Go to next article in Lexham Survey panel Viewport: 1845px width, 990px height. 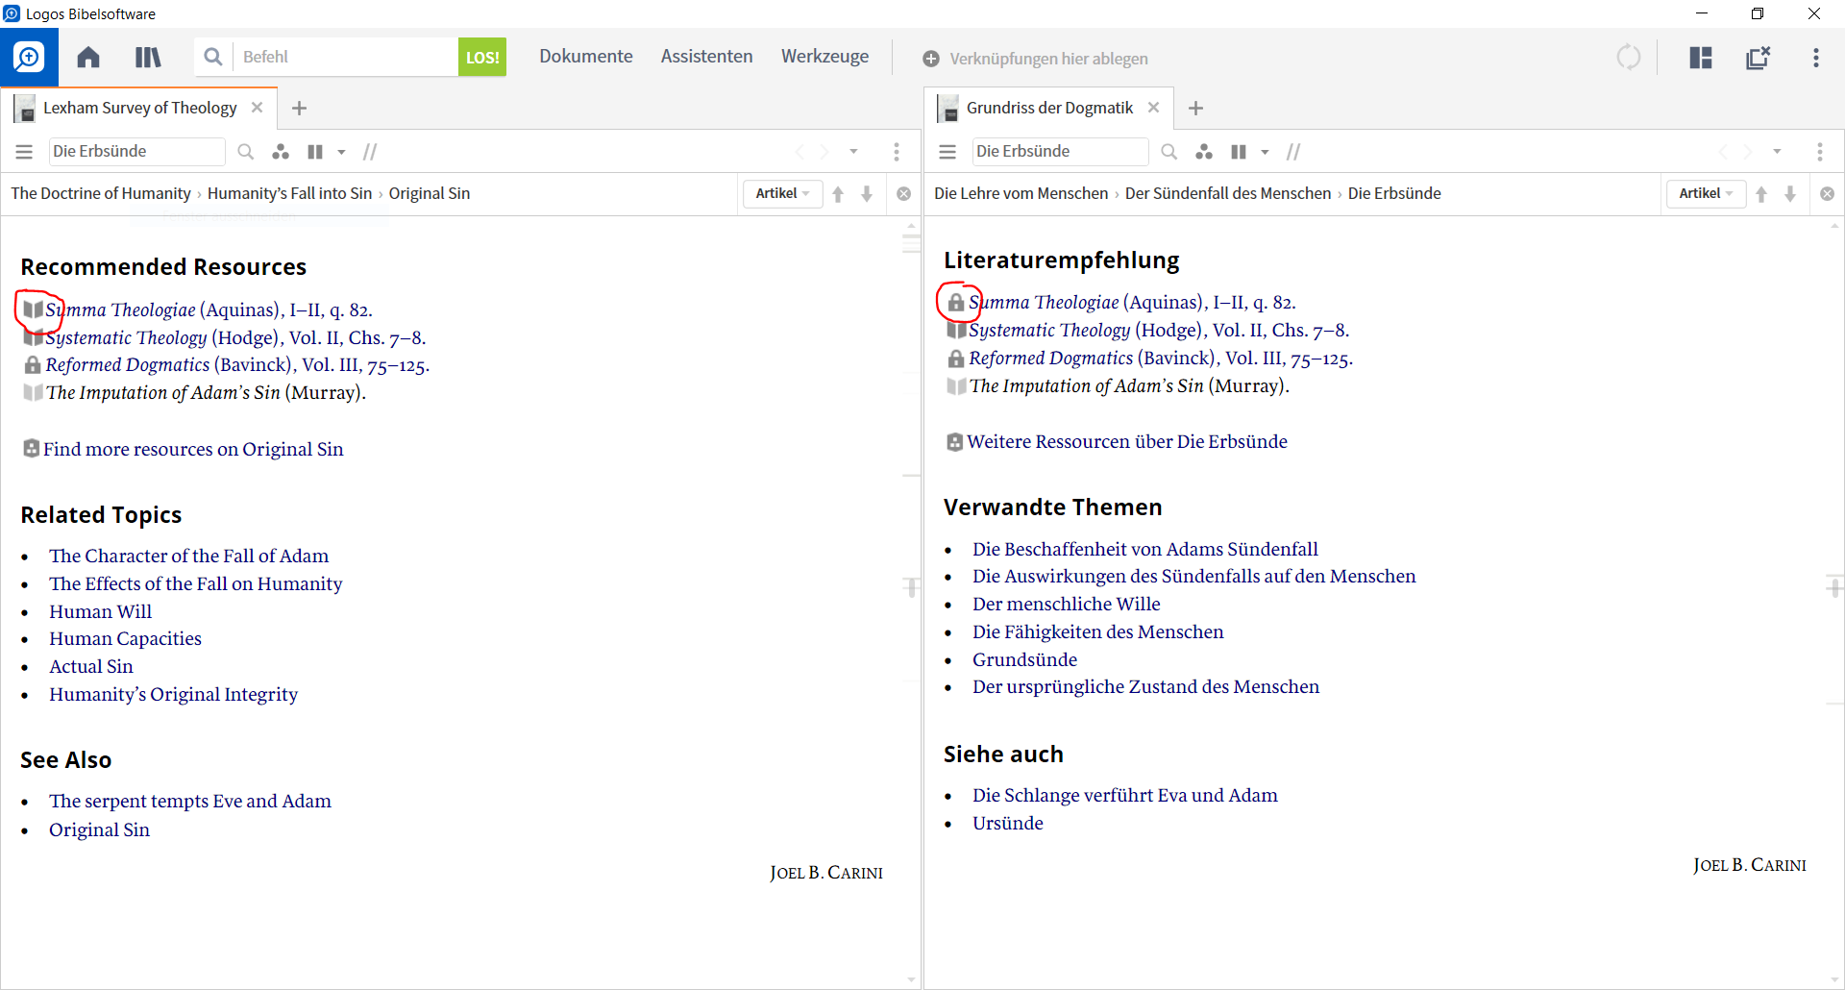867,194
